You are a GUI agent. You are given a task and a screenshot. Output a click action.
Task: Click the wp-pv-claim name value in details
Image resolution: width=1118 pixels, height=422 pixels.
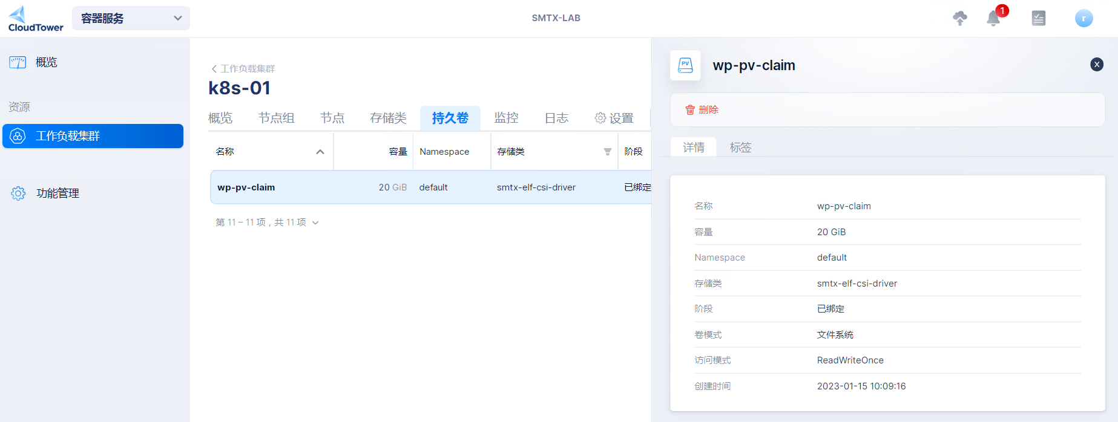coord(844,206)
